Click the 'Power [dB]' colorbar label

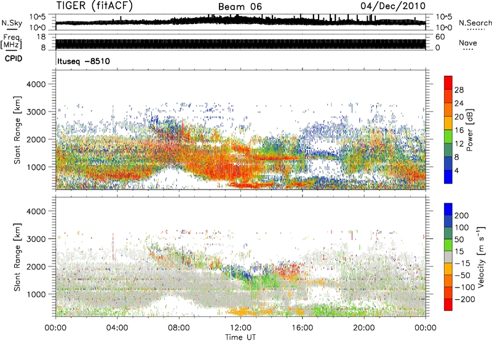click(469, 130)
